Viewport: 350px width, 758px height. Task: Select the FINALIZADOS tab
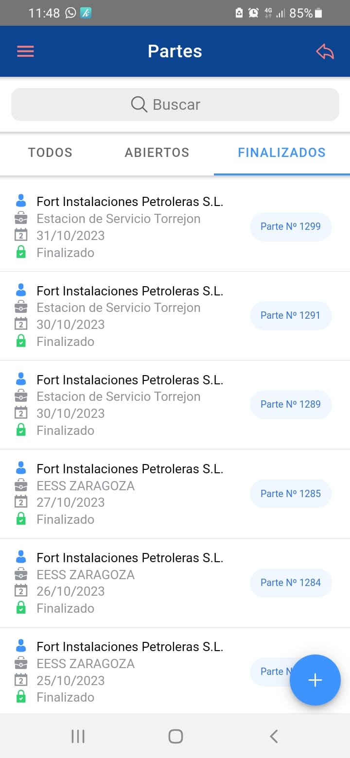[281, 153]
